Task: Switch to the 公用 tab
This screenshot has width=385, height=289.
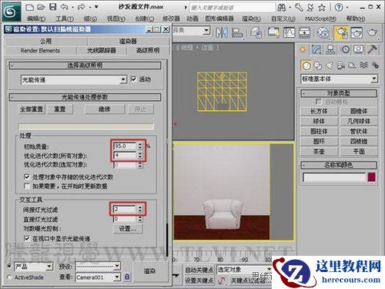Action: [x=45, y=41]
